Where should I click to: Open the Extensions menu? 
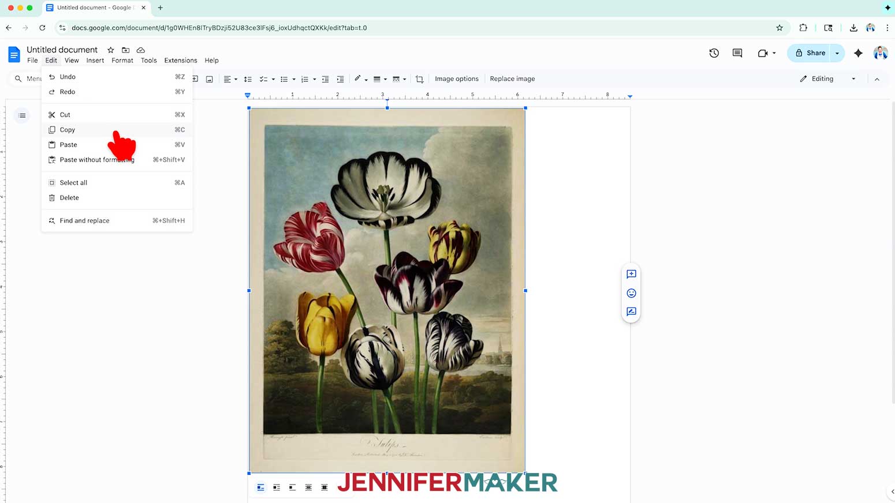pos(181,61)
